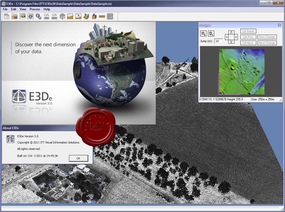Select the ruler measure tool icon
This screenshot has width=285, height=212.
[102, 16]
